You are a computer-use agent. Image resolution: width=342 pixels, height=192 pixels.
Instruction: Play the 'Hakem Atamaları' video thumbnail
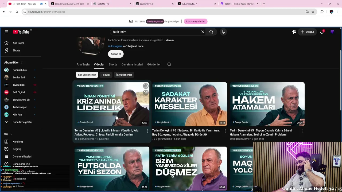tap(267, 104)
